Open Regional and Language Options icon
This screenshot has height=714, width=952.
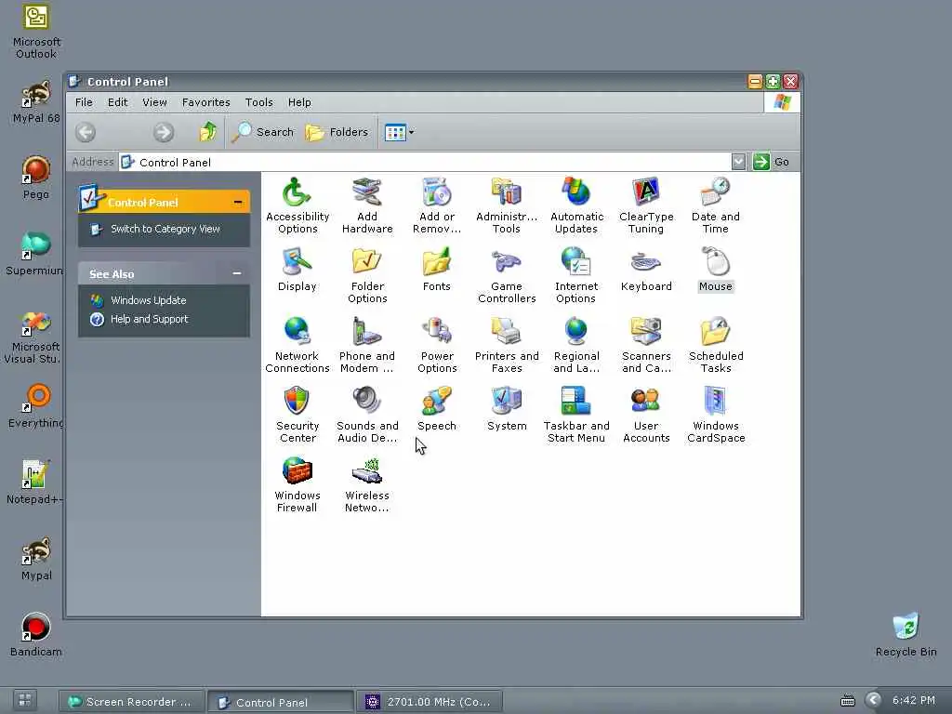click(576, 345)
